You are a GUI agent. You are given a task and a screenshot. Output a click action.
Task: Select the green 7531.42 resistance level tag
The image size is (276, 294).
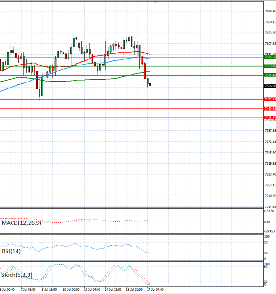(x=270, y=75)
